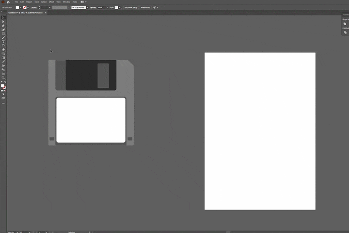This screenshot has width=349, height=233.
Task: Open brush definition dropdown arrow
Action: pyautogui.click(x=87, y=8)
